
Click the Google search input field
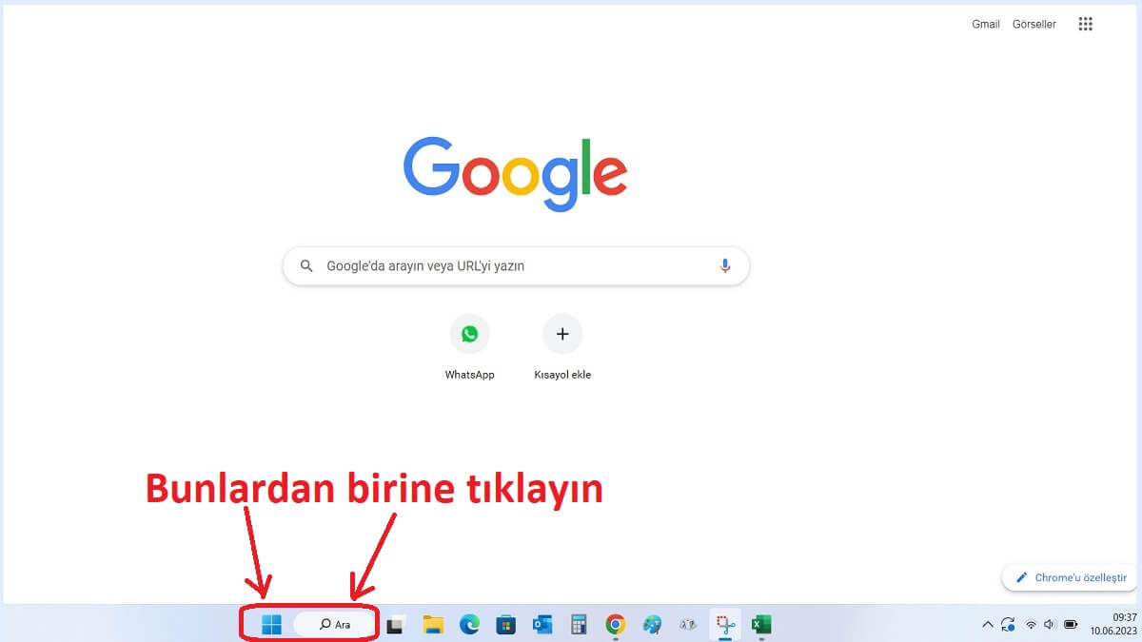click(x=516, y=266)
